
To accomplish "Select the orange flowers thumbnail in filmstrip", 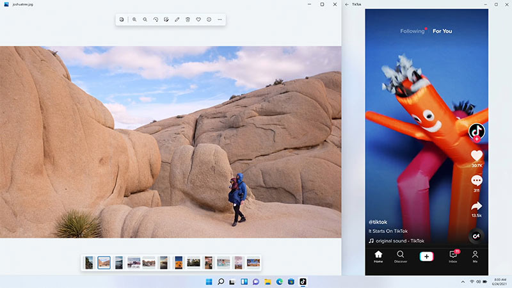I will (179, 262).
